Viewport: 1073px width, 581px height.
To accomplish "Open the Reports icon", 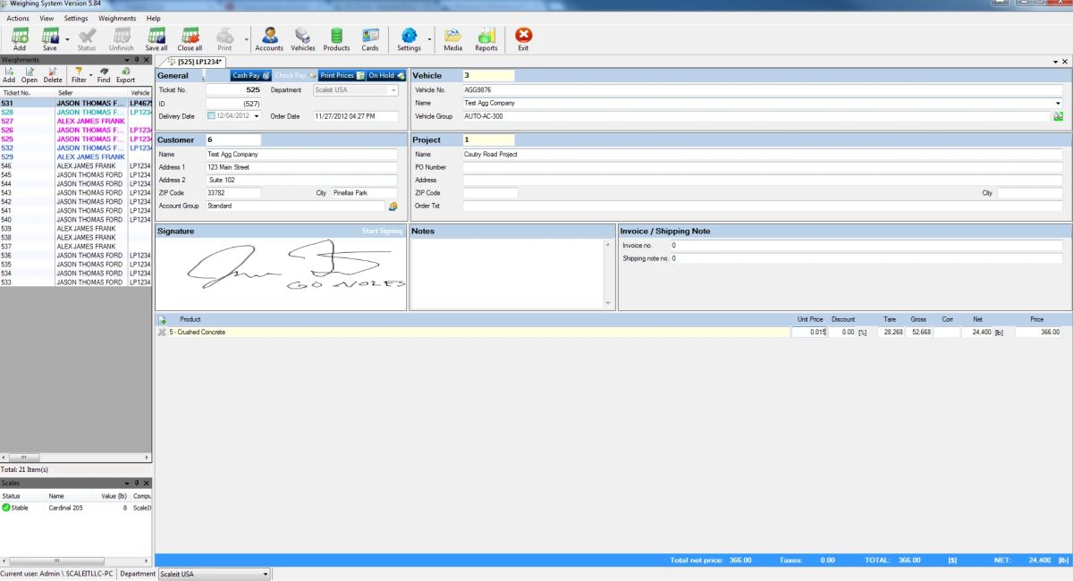I will point(486,38).
